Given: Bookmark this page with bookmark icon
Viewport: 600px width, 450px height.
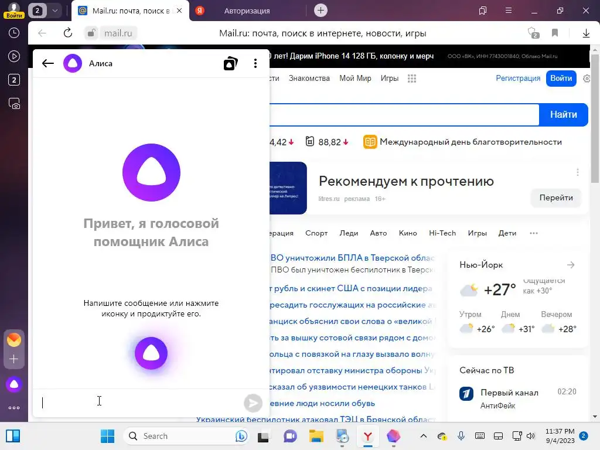Looking at the screenshot, I should tap(555, 33).
